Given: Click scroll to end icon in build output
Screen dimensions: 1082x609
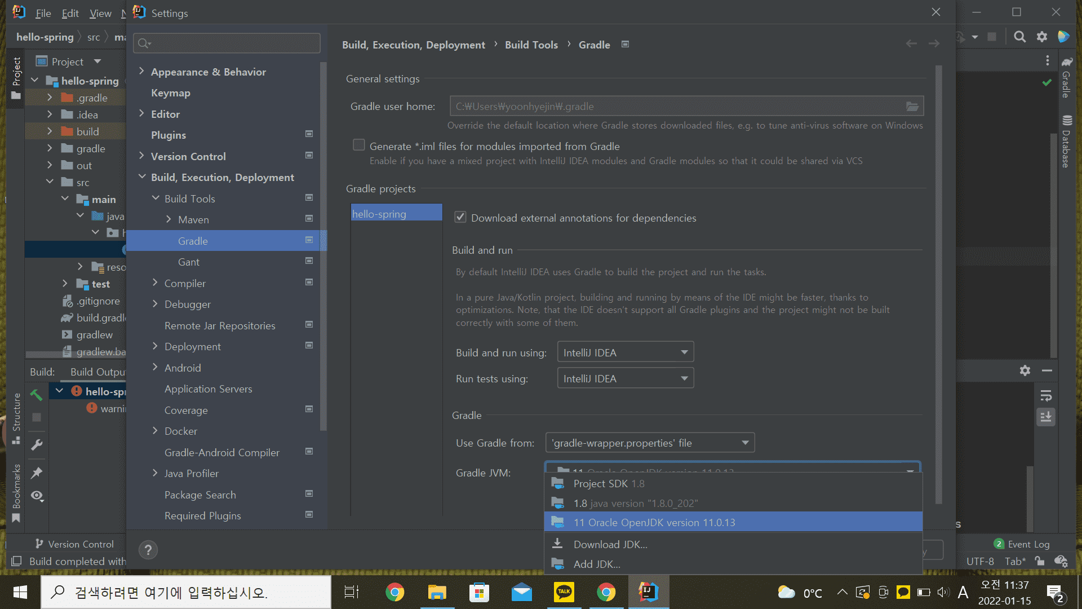Looking at the screenshot, I should [x=1046, y=417].
